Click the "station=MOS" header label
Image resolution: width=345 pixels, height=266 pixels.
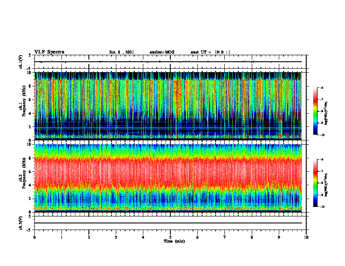pos(162,52)
